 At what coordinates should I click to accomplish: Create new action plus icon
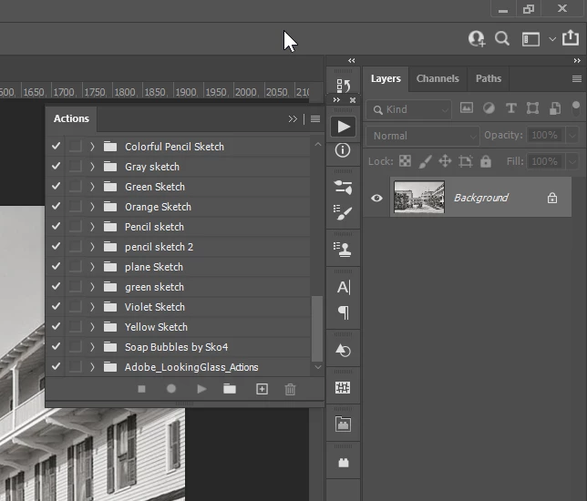[263, 389]
